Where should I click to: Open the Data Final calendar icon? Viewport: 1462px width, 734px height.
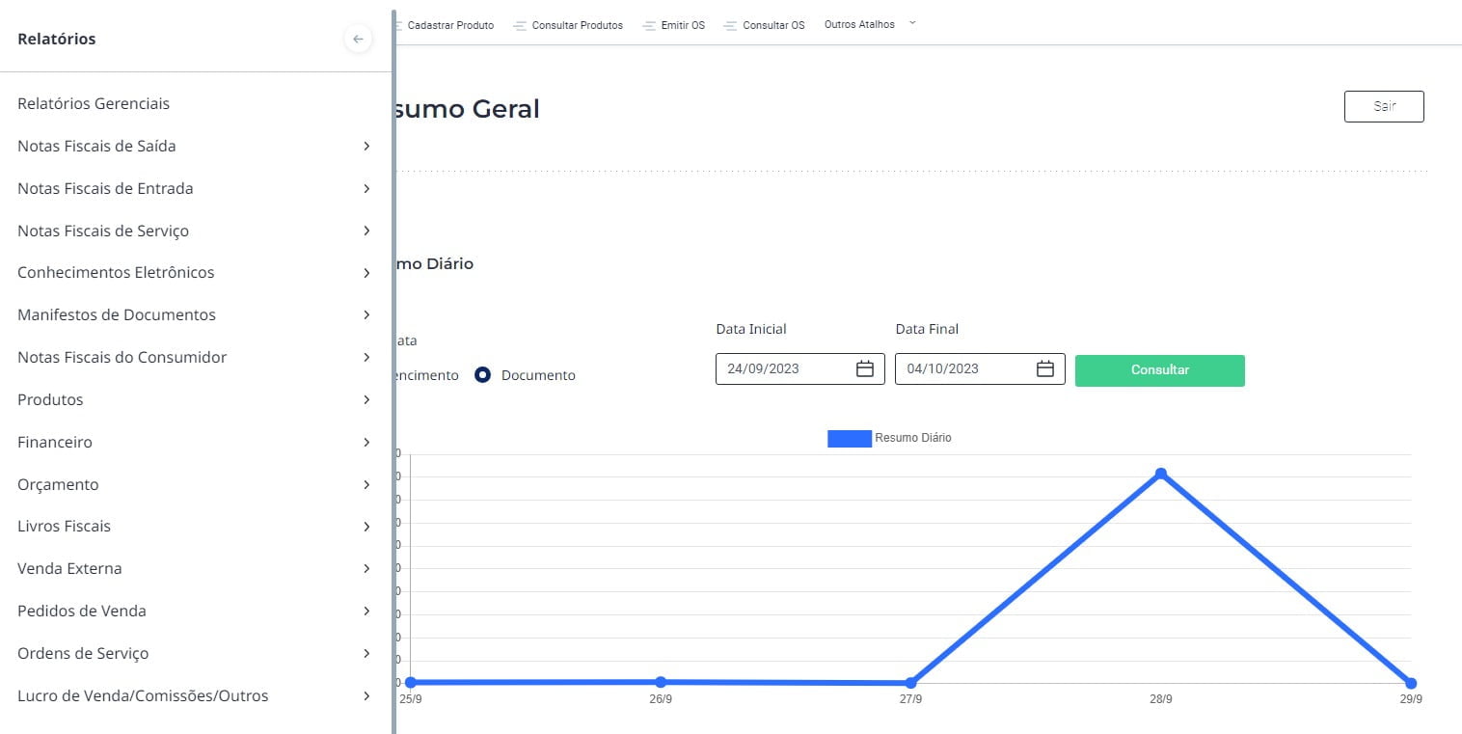pos(1044,368)
